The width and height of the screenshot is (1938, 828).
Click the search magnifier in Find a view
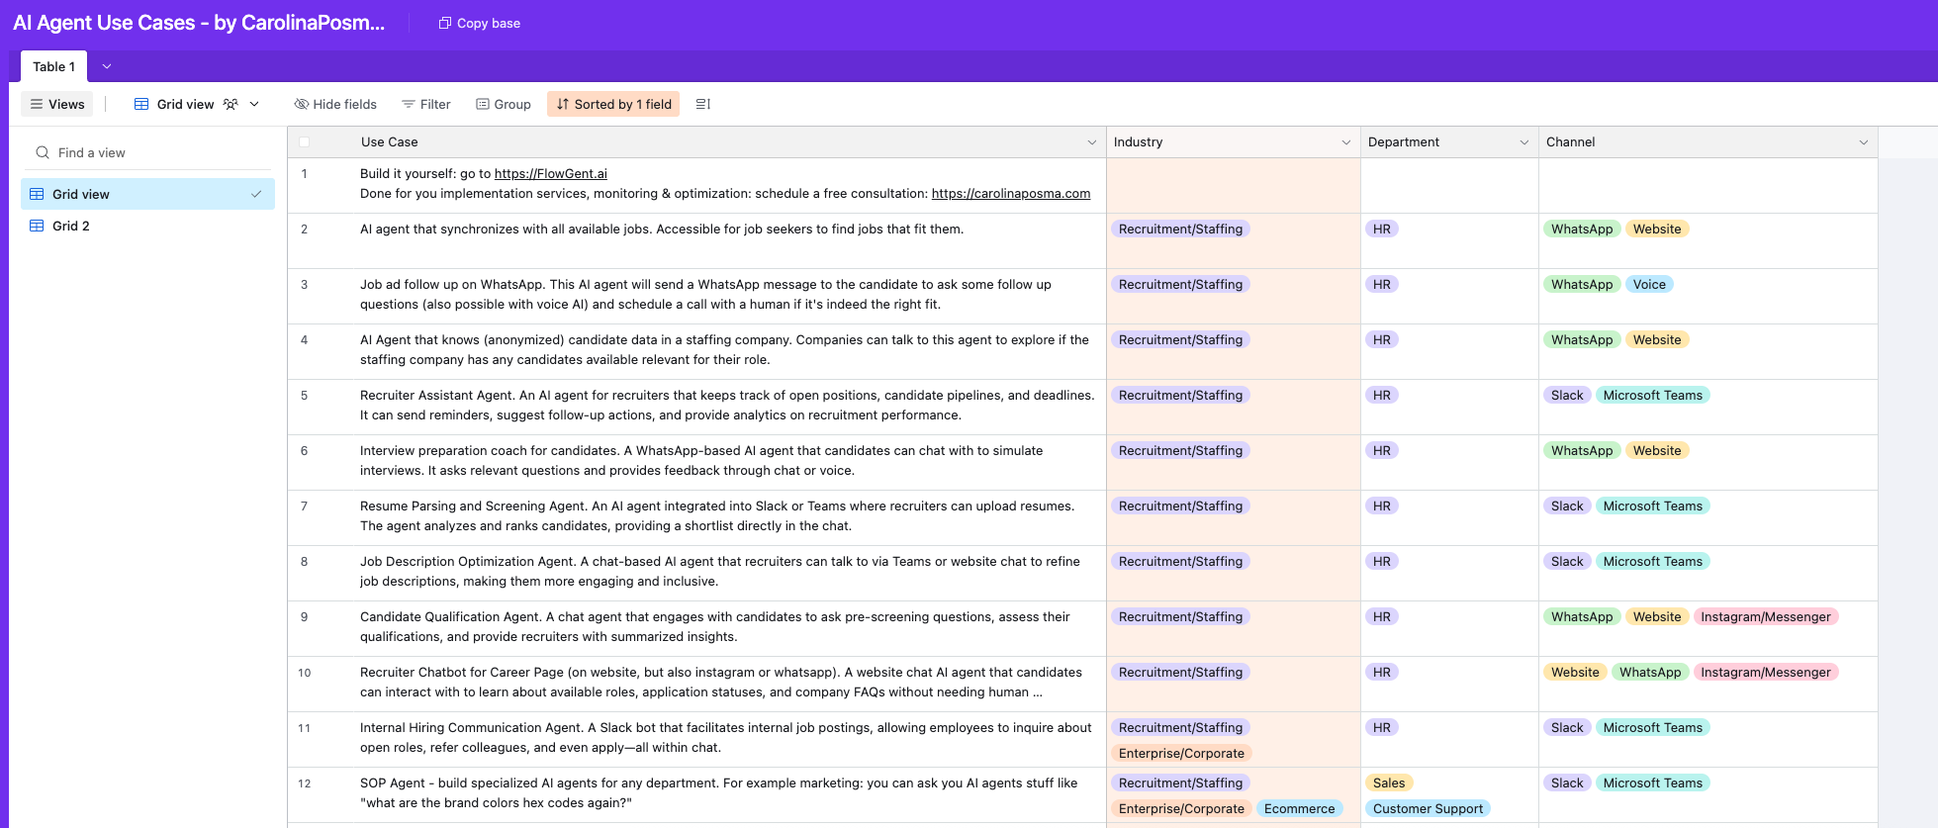click(43, 152)
